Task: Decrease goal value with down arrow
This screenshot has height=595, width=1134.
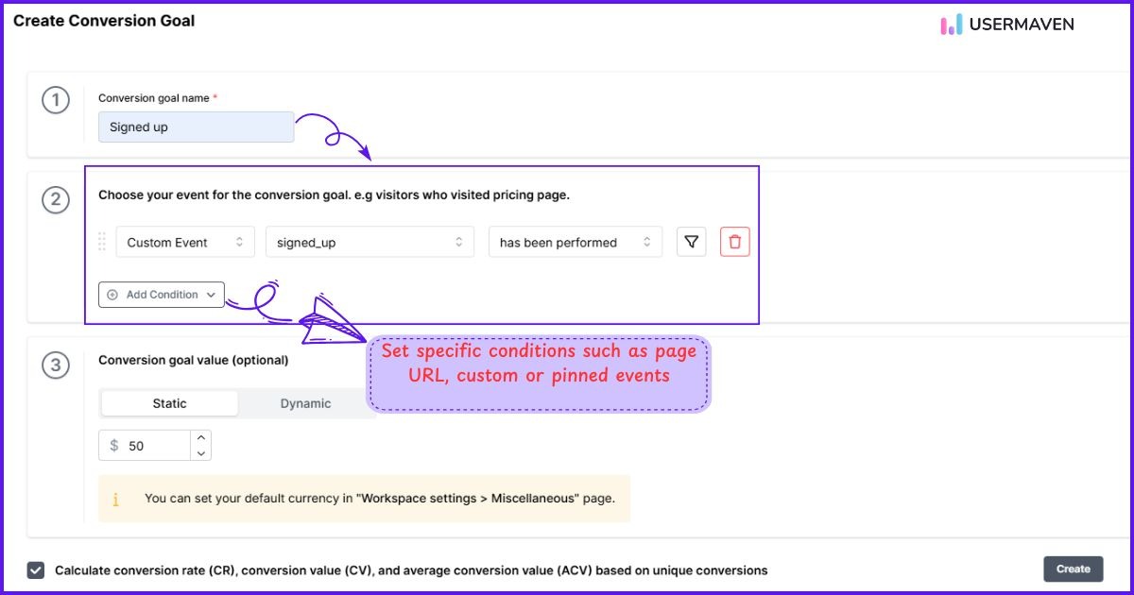Action: [200, 453]
